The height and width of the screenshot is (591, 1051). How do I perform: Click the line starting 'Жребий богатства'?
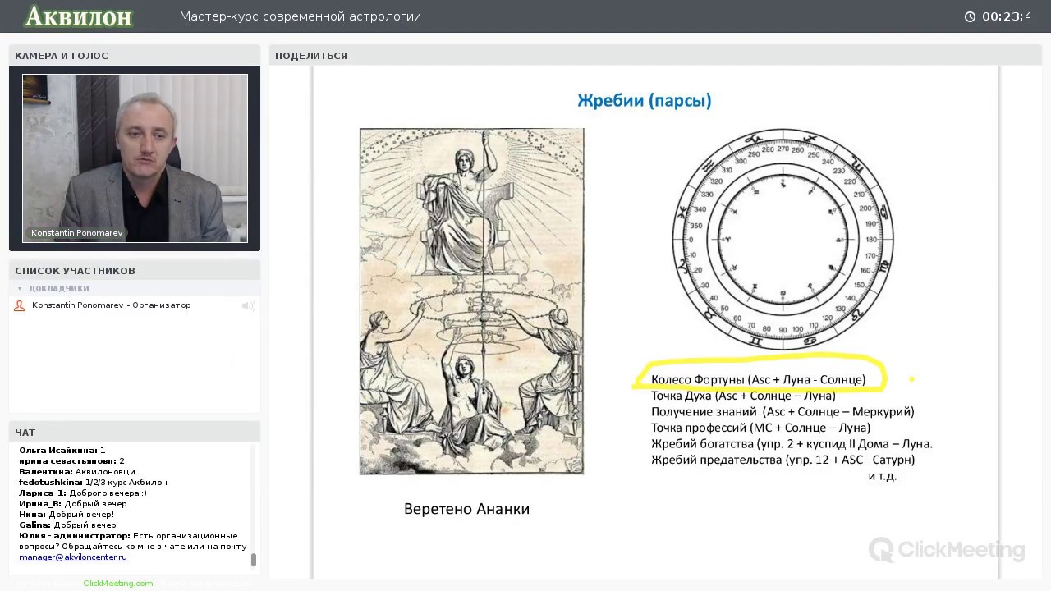pyautogui.click(x=792, y=444)
